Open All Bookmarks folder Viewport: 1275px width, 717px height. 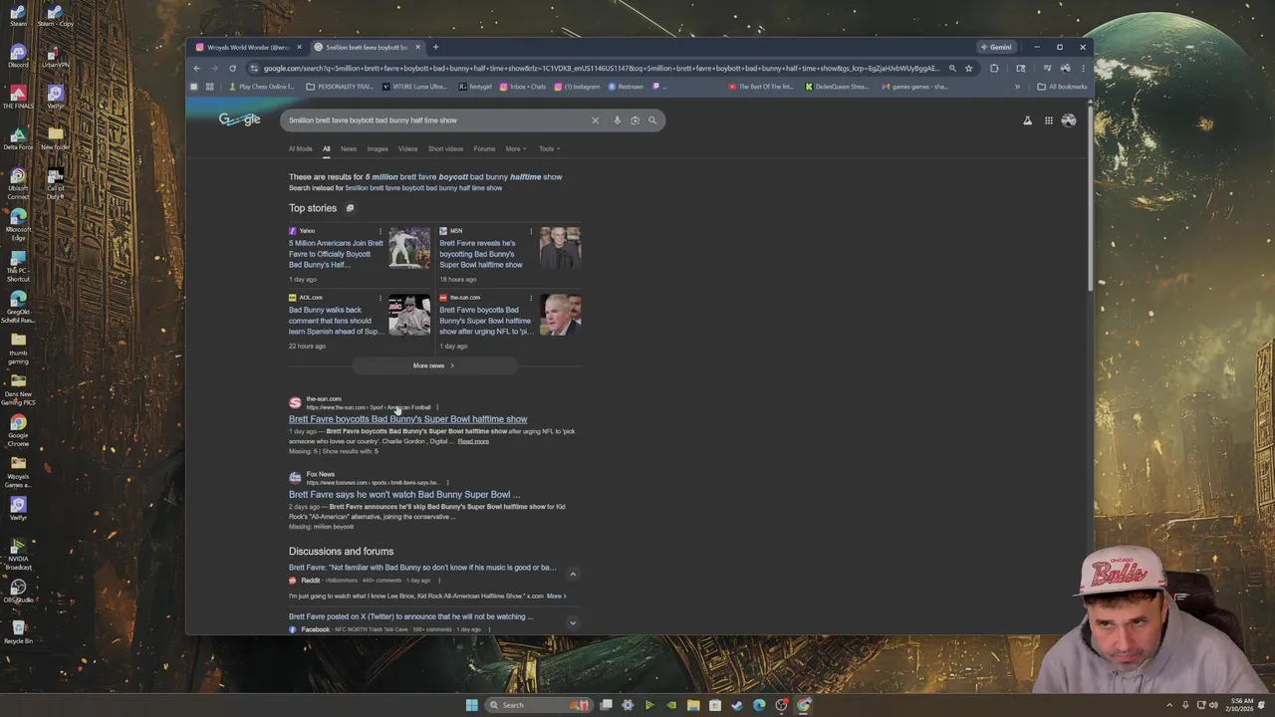[1062, 87]
